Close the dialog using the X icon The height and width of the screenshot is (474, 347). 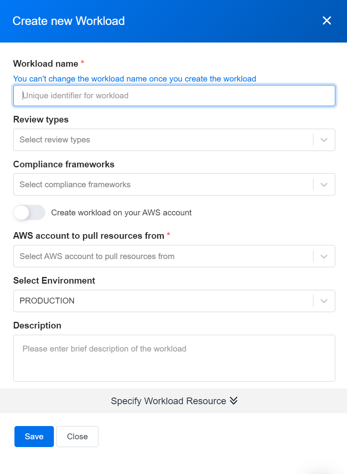327,21
